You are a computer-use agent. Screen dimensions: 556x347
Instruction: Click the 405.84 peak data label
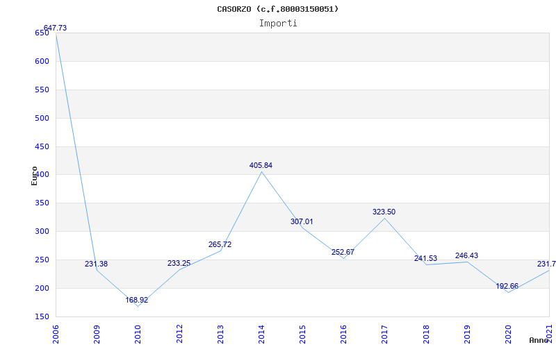coord(261,165)
